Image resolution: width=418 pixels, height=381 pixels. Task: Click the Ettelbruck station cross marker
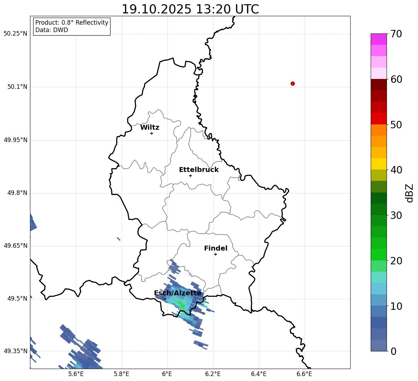pos(190,176)
